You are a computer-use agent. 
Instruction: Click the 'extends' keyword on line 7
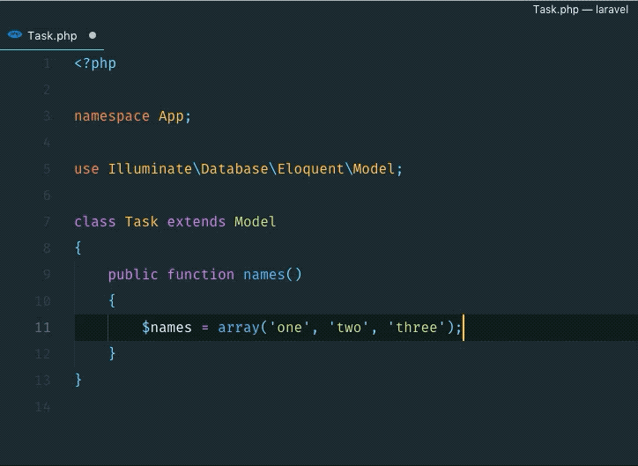pos(197,222)
